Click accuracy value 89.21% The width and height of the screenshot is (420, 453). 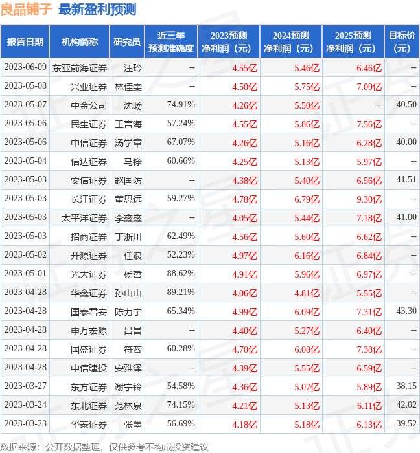coord(181,293)
